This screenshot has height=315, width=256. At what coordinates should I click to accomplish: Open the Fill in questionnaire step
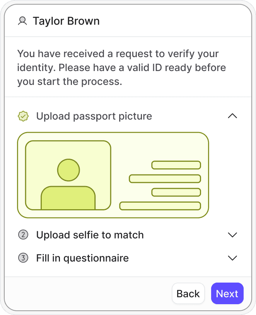82,258
